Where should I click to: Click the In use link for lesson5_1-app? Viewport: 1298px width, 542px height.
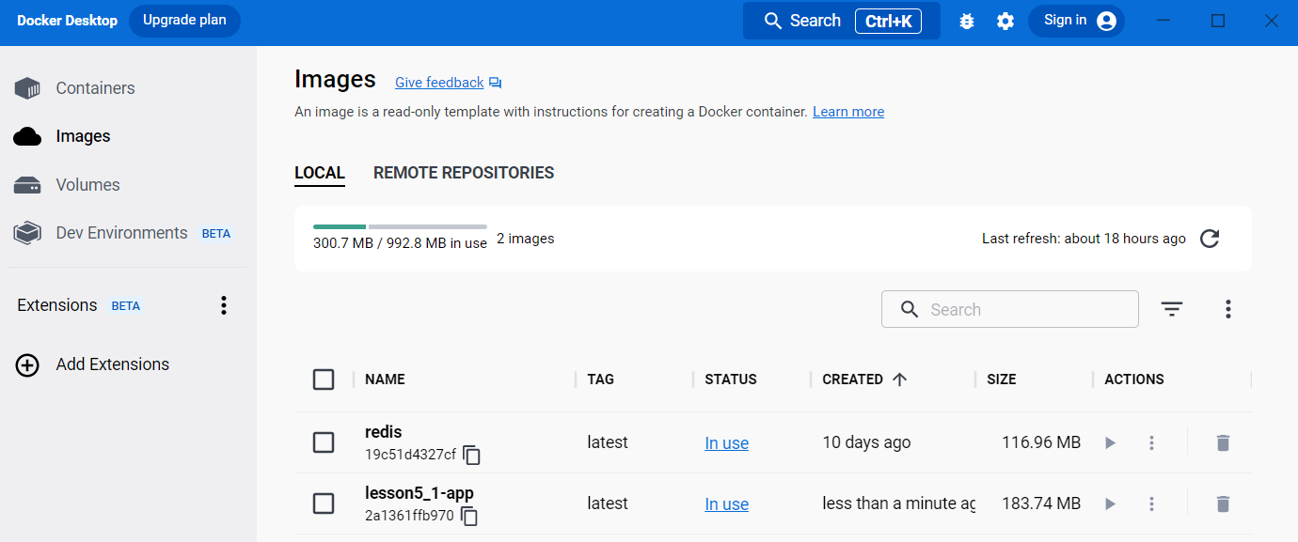coord(727,504)
